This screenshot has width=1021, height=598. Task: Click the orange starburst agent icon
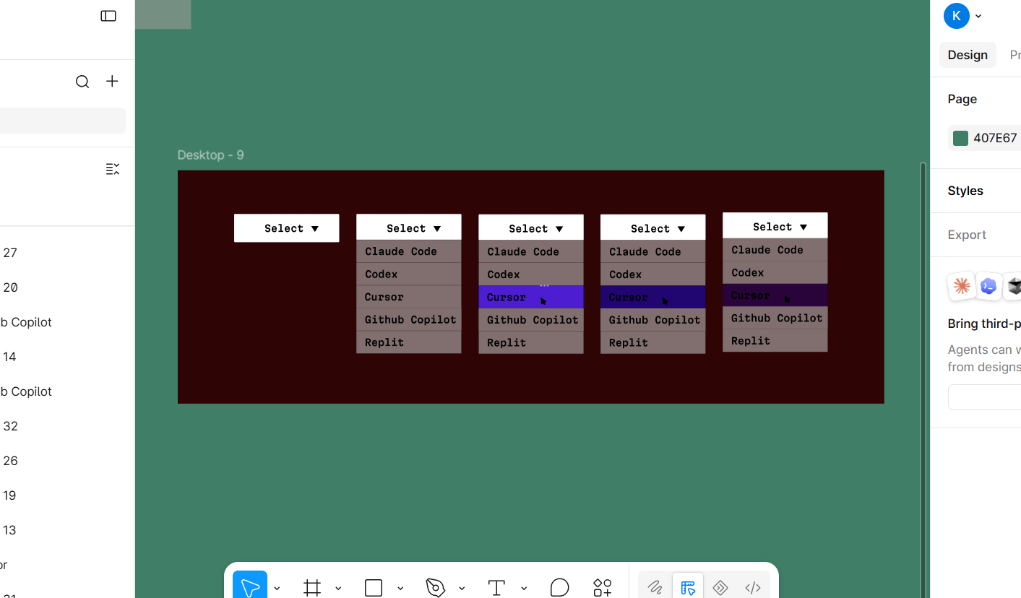(x=962, y=287)
